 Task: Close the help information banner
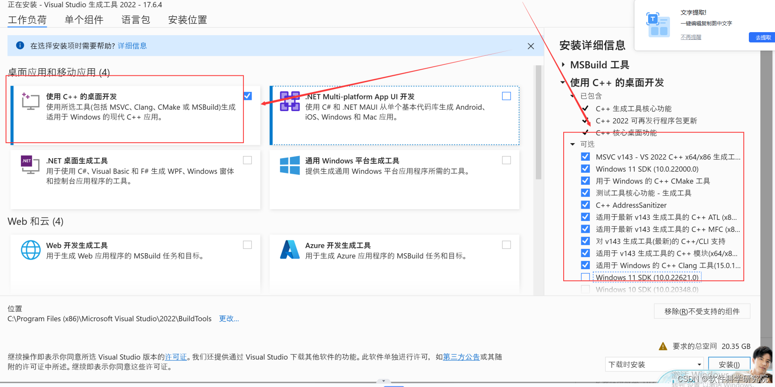(x=531, y=46)
